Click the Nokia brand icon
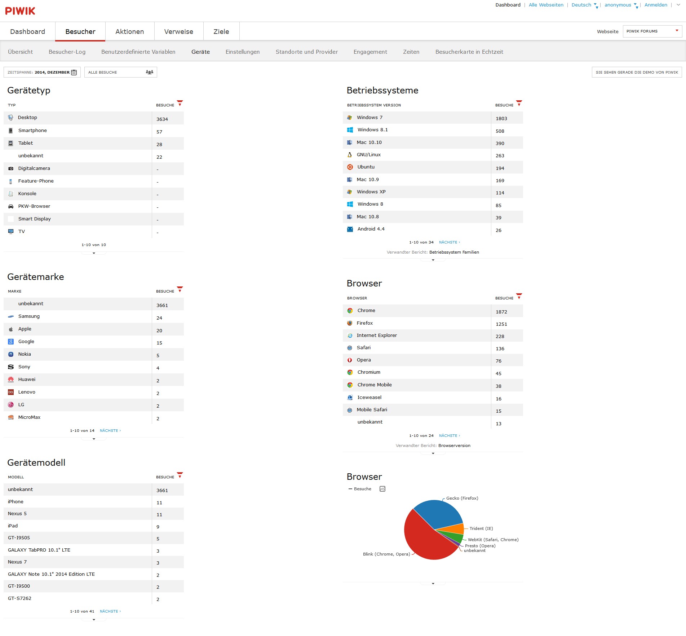 point(11,354)
